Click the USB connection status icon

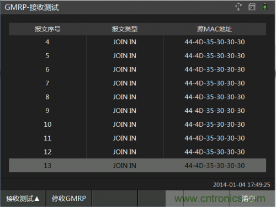tap(238, 7)
